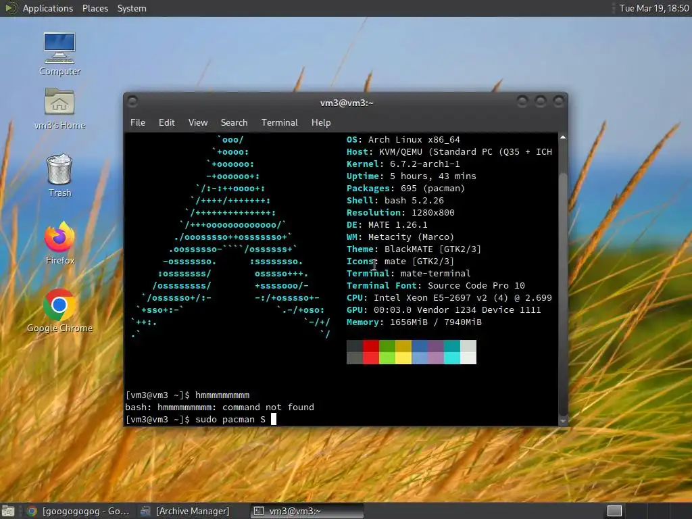The width and height of the screenshot is (692, 519).
Task: Click the 'DE: MATE 1.26.1' line
Action: tap(387, 224)
